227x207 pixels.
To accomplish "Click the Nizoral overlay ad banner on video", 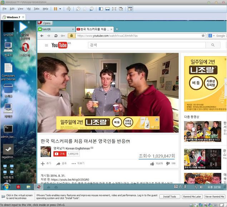I will coord(108,123).
